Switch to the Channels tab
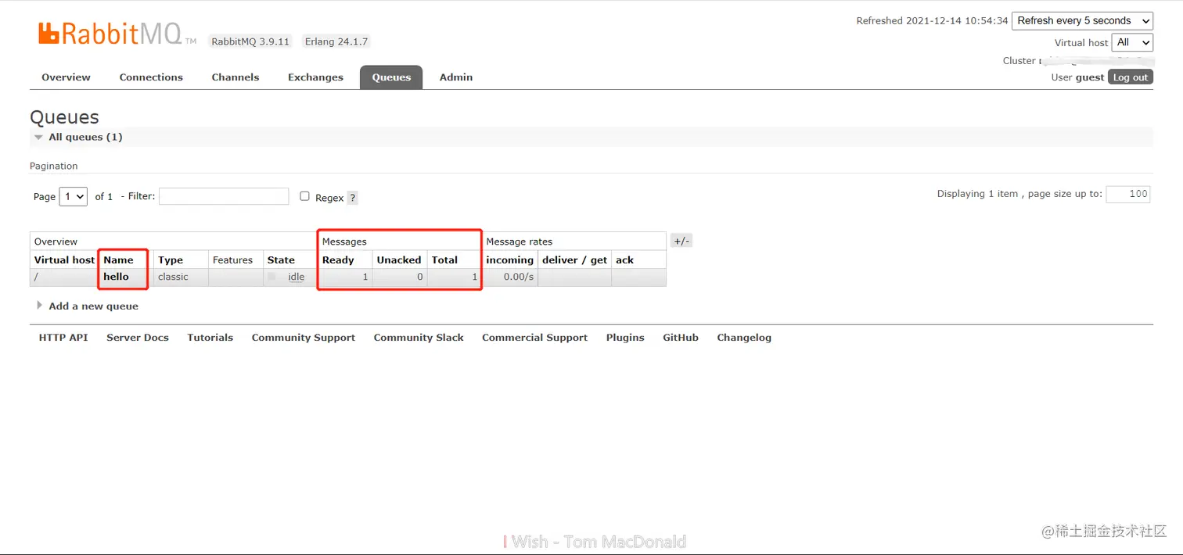The height and width of the screenshot is (555, 1183). point(236,77)
